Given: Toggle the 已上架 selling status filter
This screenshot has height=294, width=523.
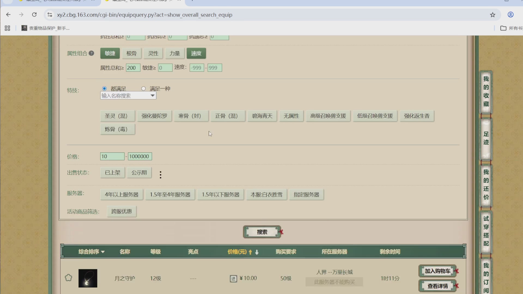Looking at the screenshot, I should (112, 172).
